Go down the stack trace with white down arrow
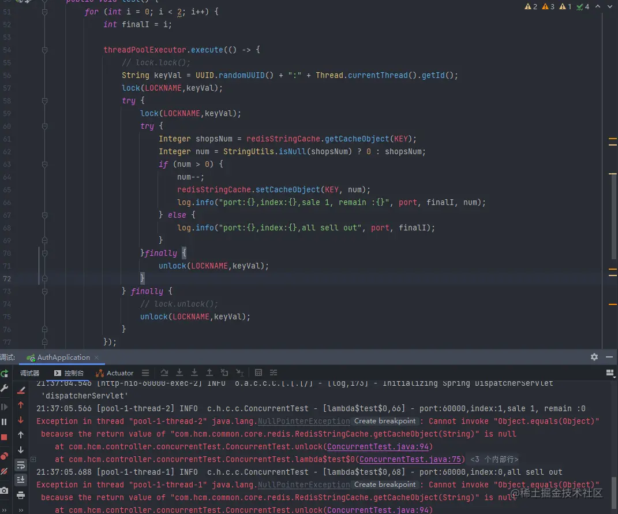The height and width of the screenshot is (514, 618). pos(21,450)
